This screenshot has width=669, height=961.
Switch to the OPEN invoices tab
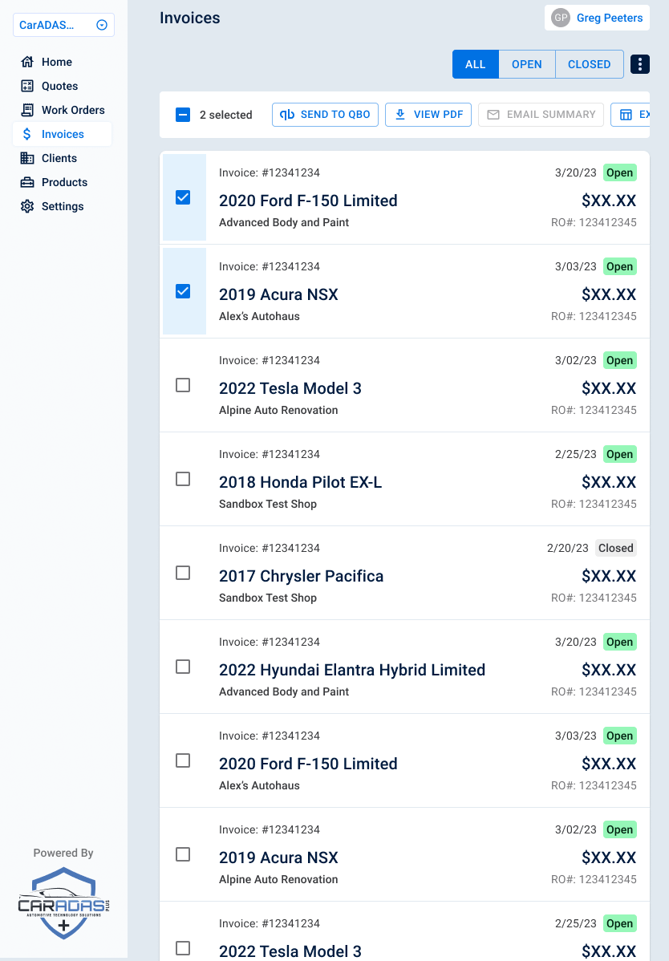[x=526, y=64]
